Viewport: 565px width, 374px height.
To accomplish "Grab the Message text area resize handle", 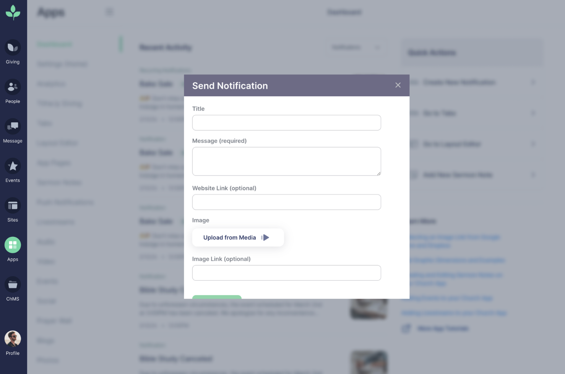I will pos(378,174).
